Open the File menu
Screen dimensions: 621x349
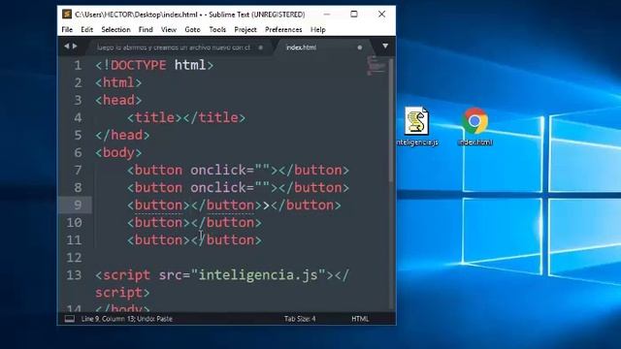coord(67,30)
